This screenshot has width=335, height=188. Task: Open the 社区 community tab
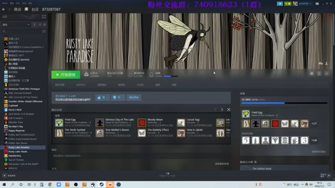35,9
